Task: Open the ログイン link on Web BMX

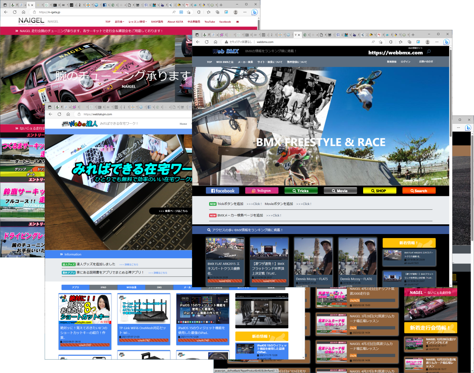Action: (406, 61)
